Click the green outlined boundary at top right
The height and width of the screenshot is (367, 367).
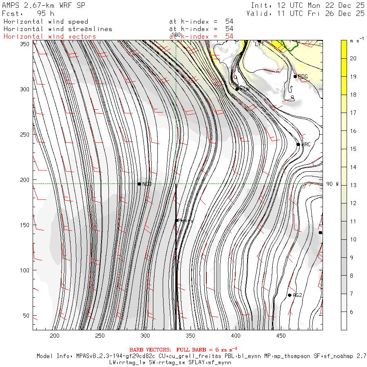[290, 46]
